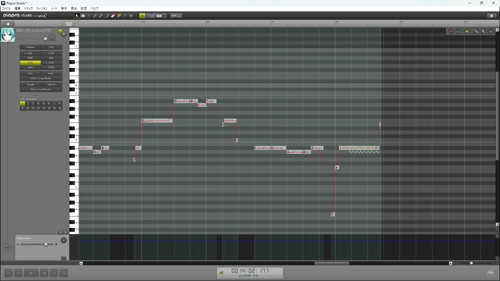Select the pencil draw tool
The height and width of the screenshot is (281, 500).
[95, 16]
